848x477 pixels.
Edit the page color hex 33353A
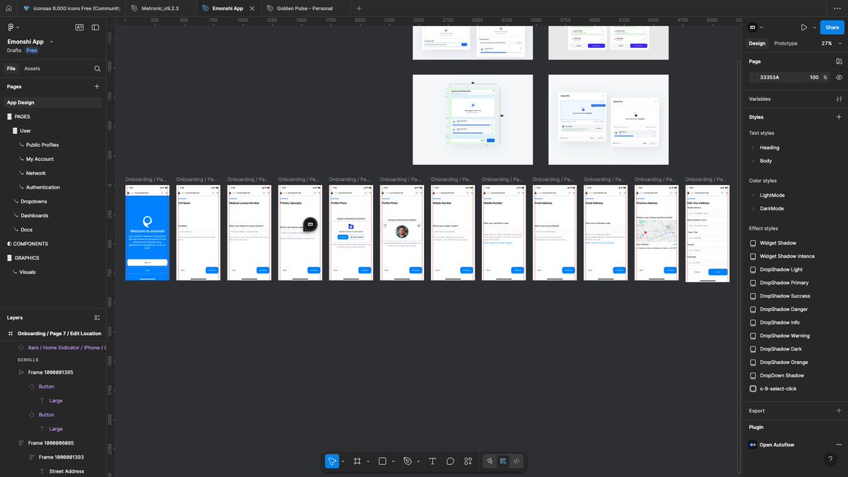tap(770, 77)
